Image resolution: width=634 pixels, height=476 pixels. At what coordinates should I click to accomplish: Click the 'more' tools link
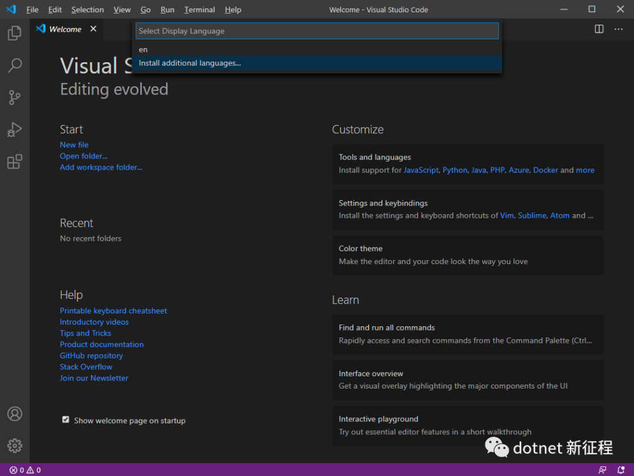(585, 170)
